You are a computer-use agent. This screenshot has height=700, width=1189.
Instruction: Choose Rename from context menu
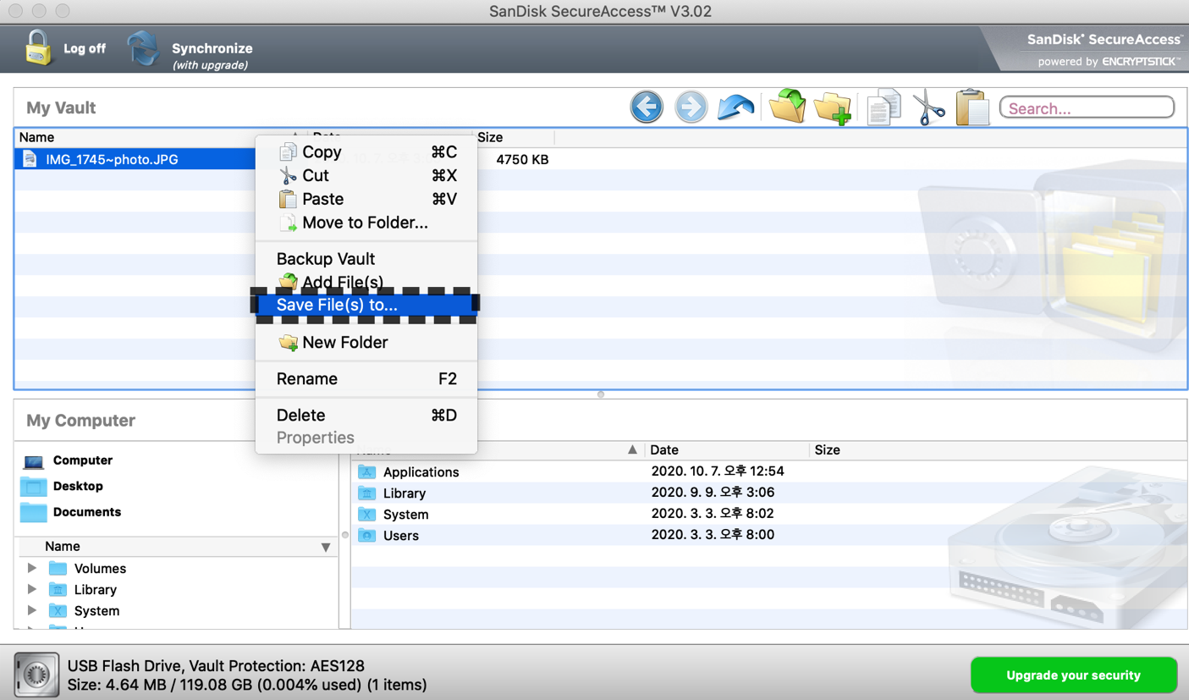point(366,378)
